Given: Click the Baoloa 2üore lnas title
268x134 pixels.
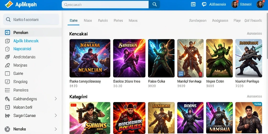Looking at the screenshot, I should point(127,81).
